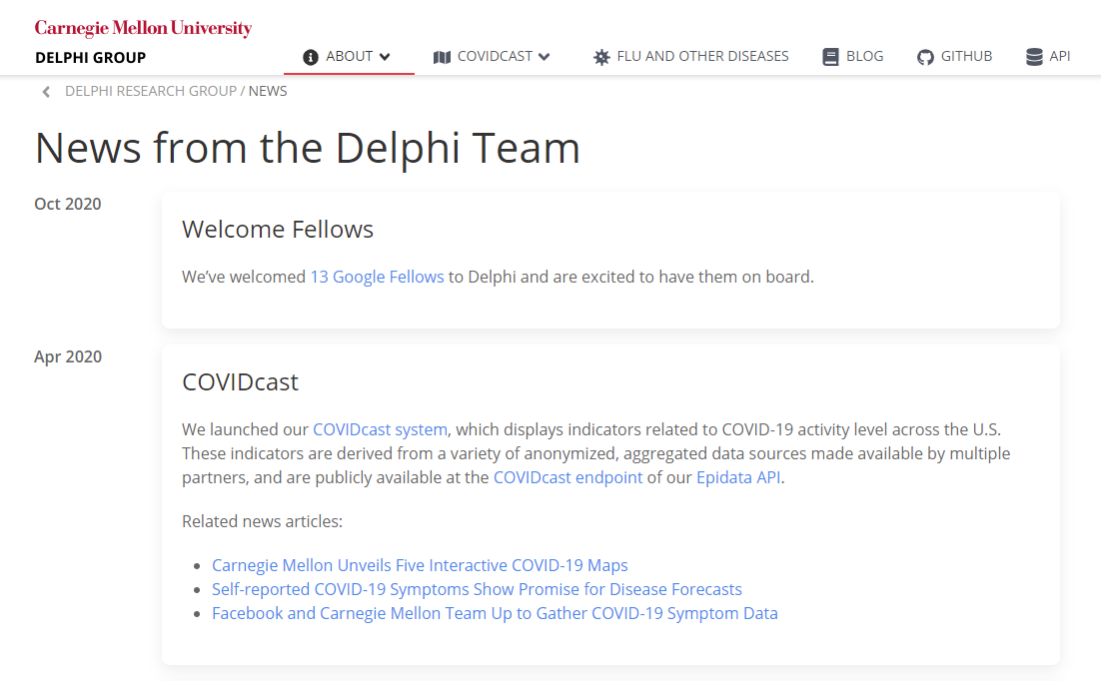Click the map icon beside COVIDcast
Viewport: 1101px width, 681px height.
coord(442,57)
